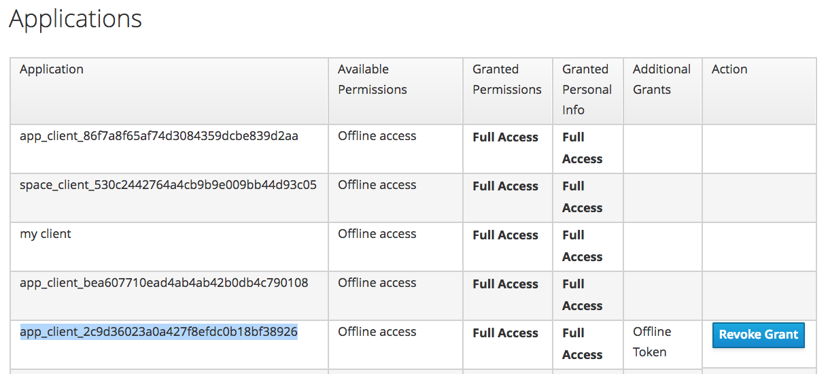Select the "my client" application entry

tap(46, 234)
